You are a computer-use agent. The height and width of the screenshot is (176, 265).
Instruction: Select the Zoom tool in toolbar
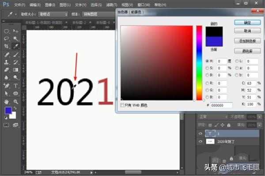coord(16,101)
